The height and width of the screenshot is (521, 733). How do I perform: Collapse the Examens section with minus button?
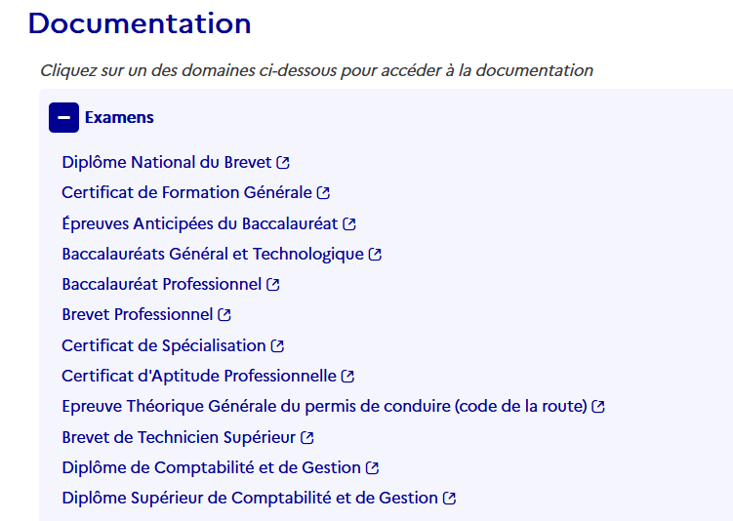click(x=63, y=117)
